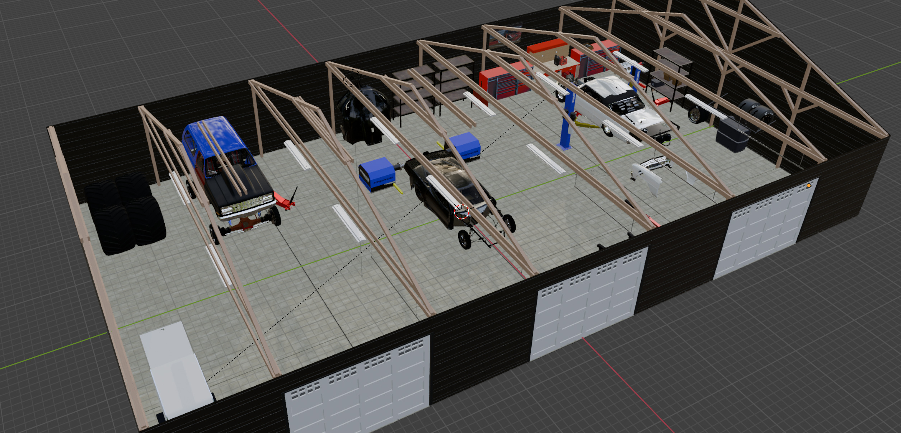The width and height of the screenshot is (901, 433).
Task: Select the wall poster on the back wall
Action: (506, 37)
